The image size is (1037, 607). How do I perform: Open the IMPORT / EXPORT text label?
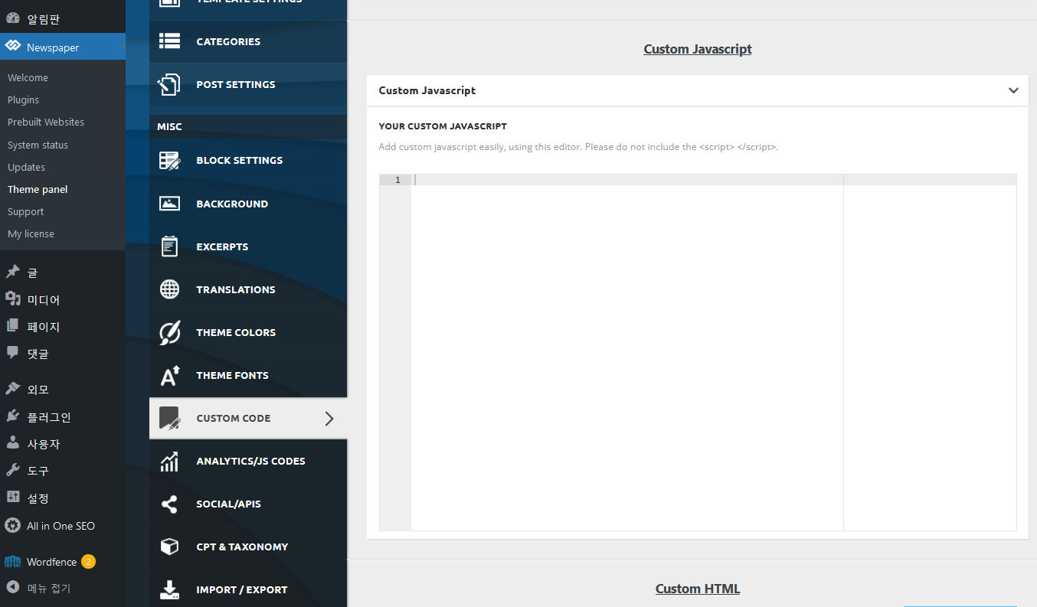(x=242, y=589)
